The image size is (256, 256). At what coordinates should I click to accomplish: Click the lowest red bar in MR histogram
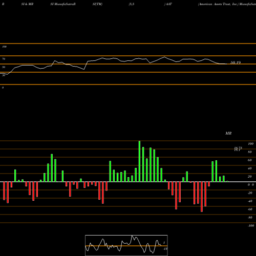[202, 197]
